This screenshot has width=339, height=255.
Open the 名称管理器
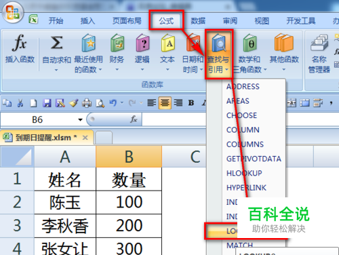(319, 54)
